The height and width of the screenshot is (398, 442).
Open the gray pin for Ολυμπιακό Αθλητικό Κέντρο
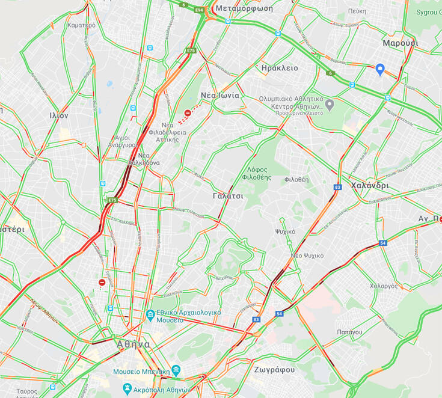click(x=330, y=105)
